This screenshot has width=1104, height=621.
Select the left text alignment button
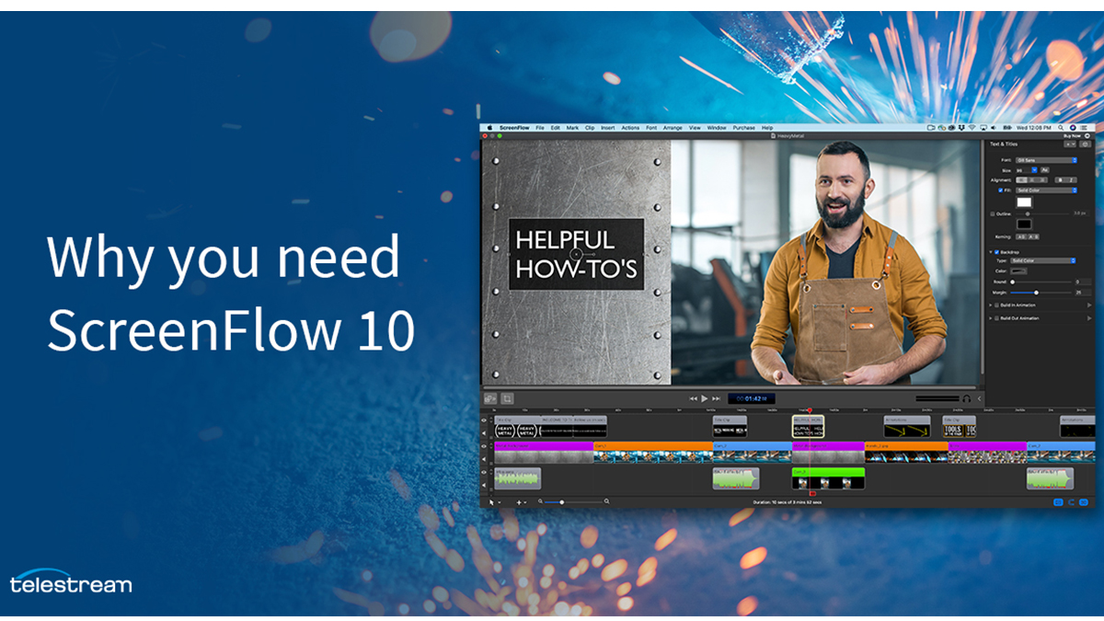1021,180
